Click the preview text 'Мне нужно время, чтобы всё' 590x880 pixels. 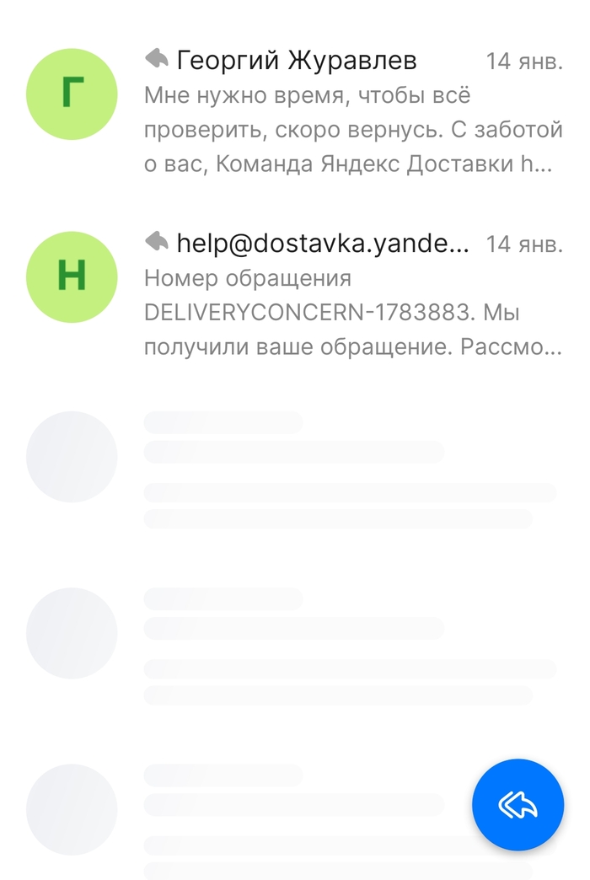pyautogui.click(x=307, y=95)
